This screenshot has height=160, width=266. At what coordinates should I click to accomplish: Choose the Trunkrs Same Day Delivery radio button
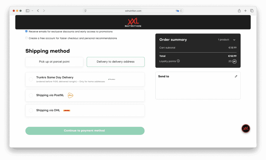tap(31, 79)
